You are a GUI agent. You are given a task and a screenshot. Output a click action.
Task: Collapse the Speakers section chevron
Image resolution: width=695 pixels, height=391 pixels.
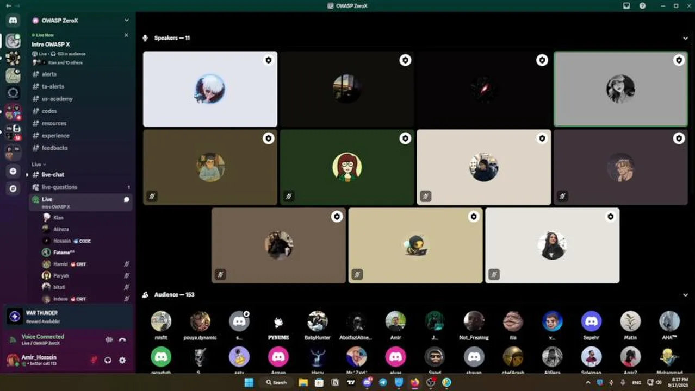(x=685, y=38)
